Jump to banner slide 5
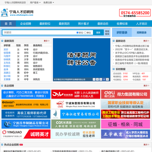Viewport: 152px width, 152px height. [x=107, y=79]
